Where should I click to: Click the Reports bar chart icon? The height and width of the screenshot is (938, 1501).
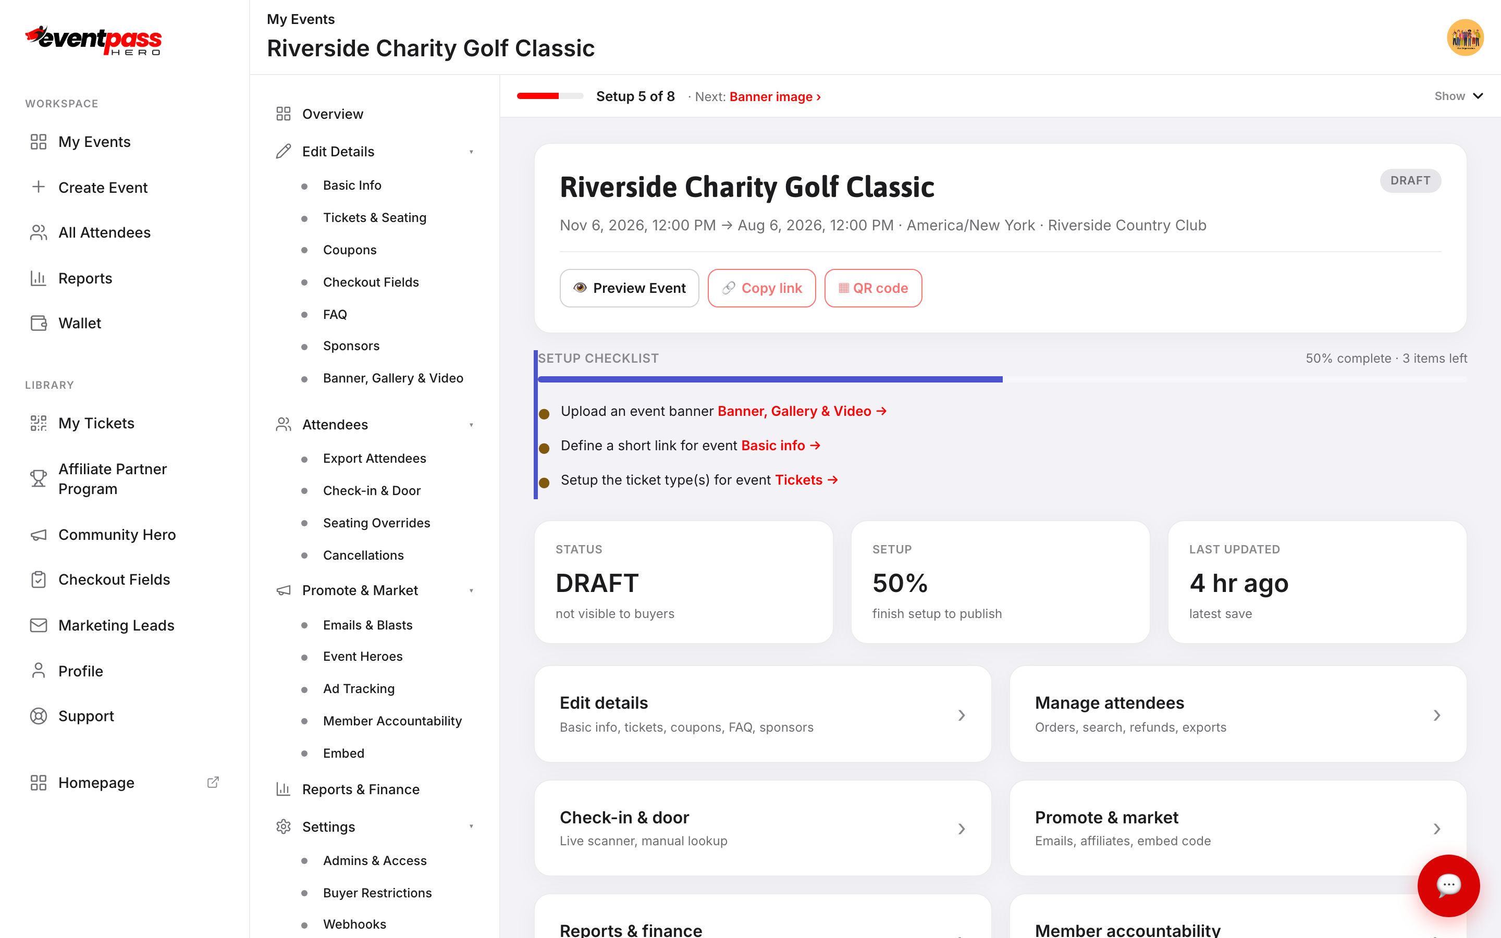pyautogui.click(x=39, y=279)
